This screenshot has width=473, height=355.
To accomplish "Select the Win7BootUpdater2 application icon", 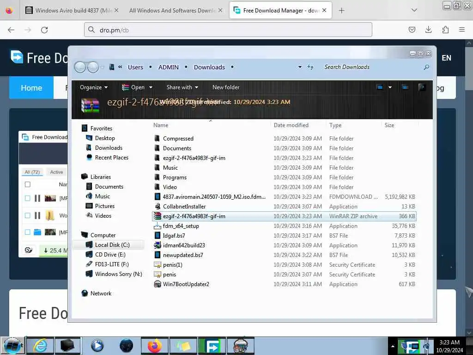I will pos(157,284).
